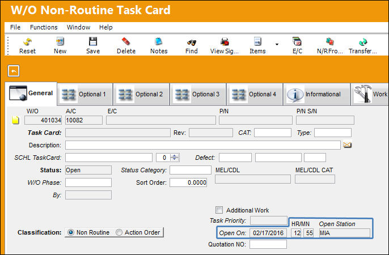Click the yellow note icon beside W/O

[x=15, y=120]
